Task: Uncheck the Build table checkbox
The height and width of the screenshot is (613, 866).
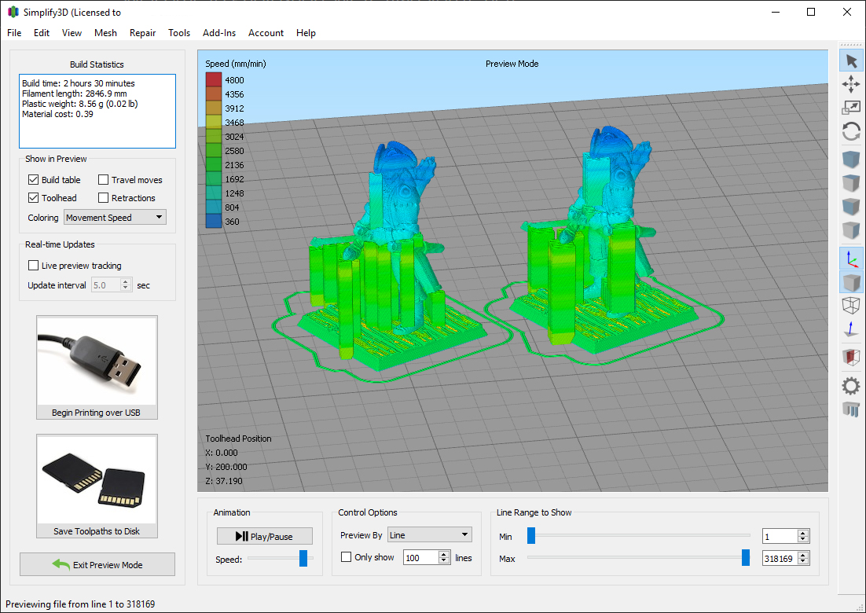Action: 33,179
